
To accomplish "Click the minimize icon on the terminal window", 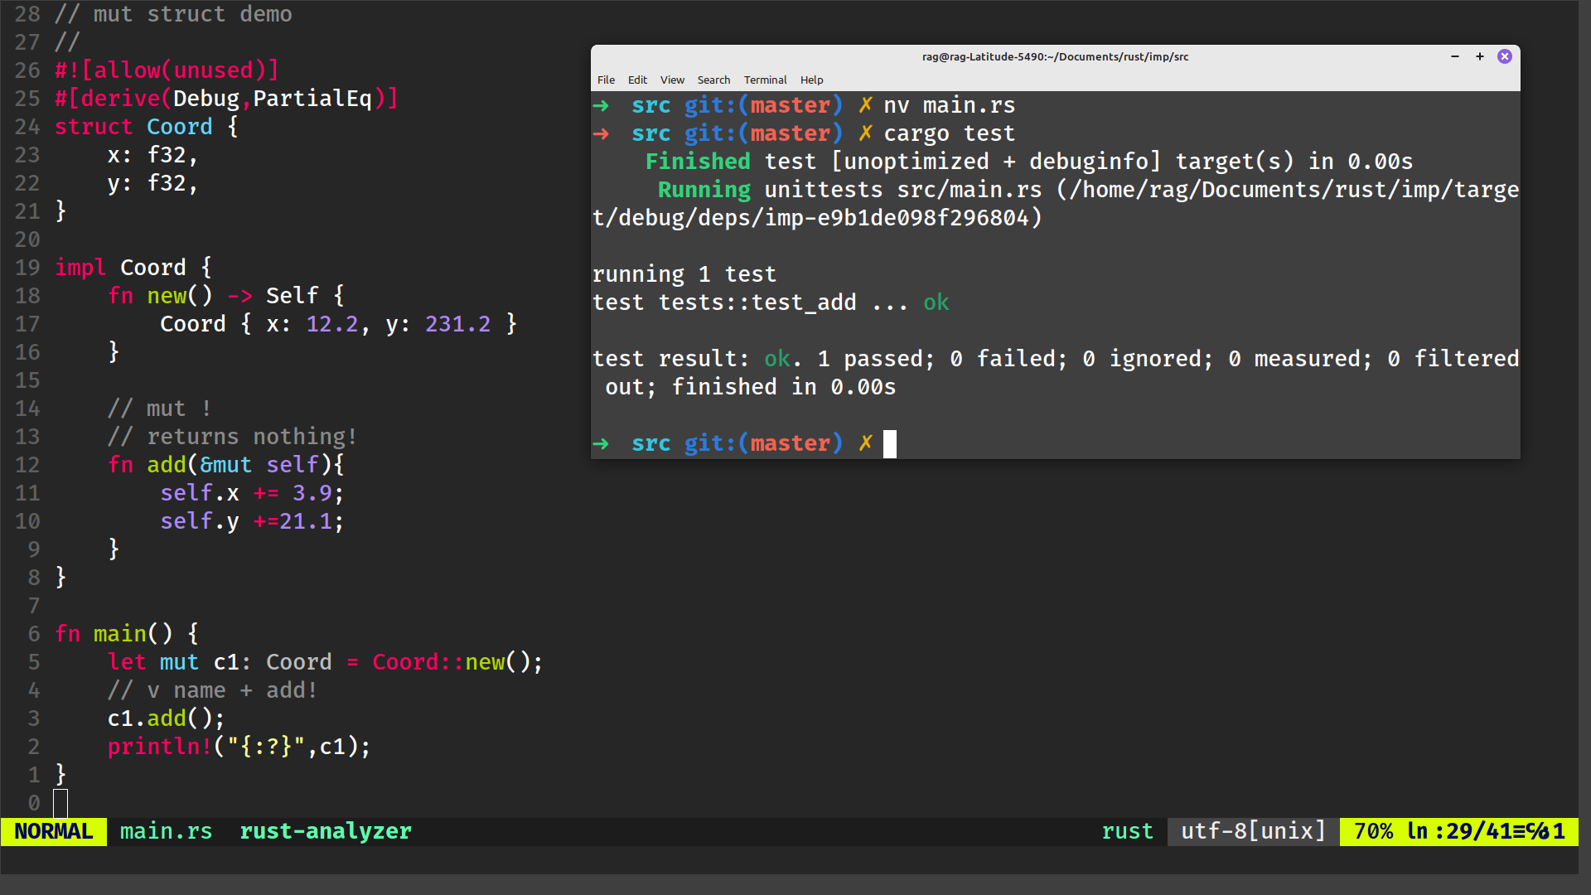I will coord(1455,56).
